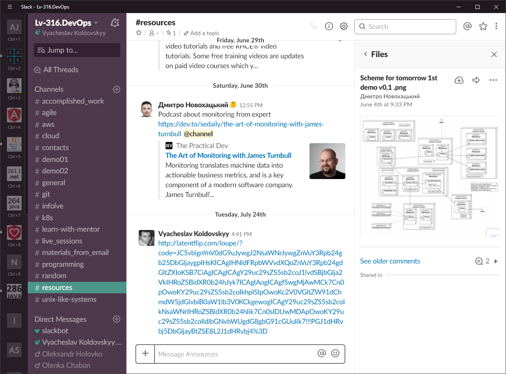View member list icon in channel header
This screenshot has width=506, height=374.
[154, 33]
